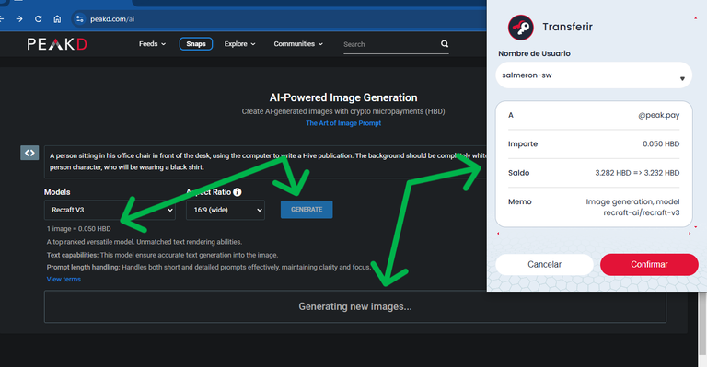
Task: Click the Cancelar button
Action: tap(544, 264)
